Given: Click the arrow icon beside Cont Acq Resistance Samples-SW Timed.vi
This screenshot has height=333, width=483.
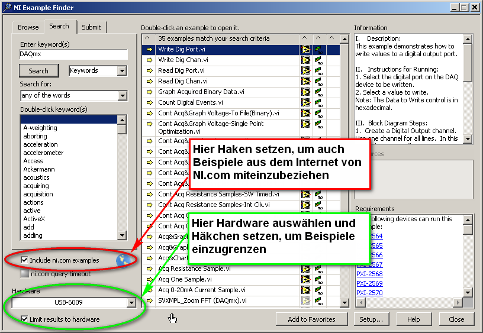Looking at the screenshot, I should tap(150, 195).
